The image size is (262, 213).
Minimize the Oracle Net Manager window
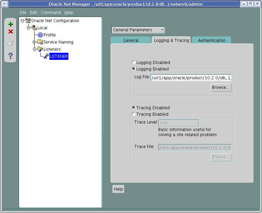pos(244,4)
